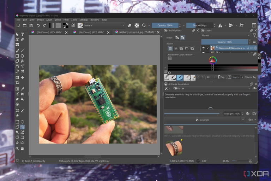Open the Normal blending mode dropdown
Image resolution: width=271 pixels, height=181 pixels.
[104, 25]
